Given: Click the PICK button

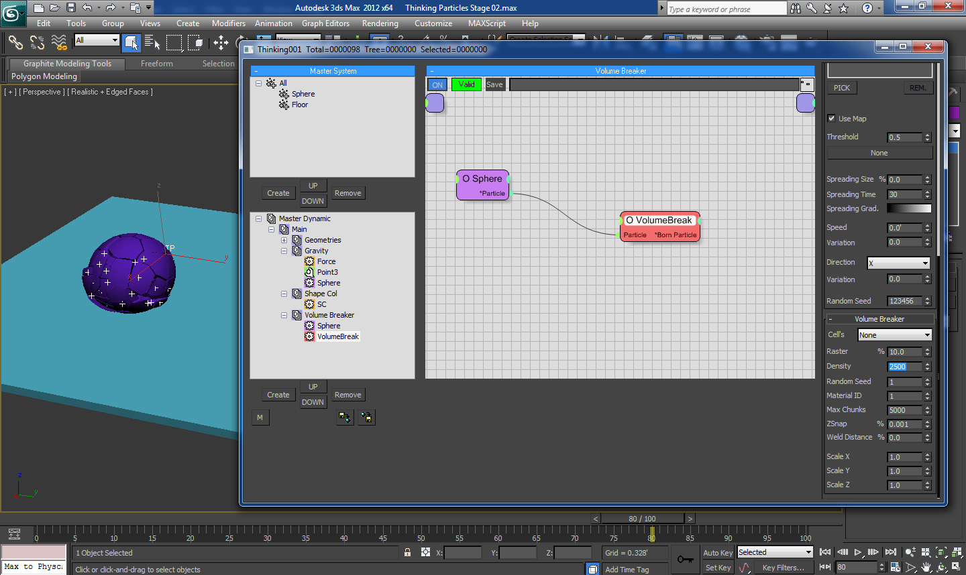Looking at the screenshot, I should [841, 88].
